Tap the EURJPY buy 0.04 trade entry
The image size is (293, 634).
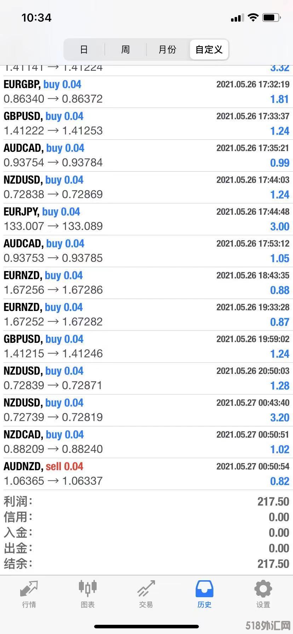(146, 219)
